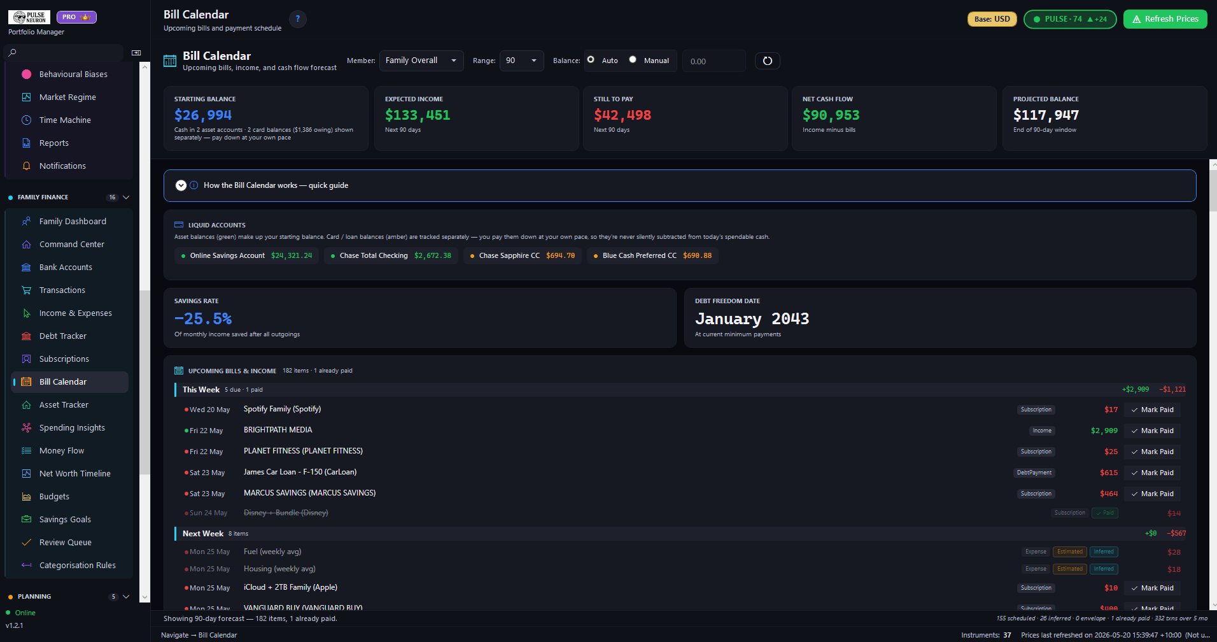This screenshot has width=1217, height=642.
Task: Click the Budgets icon
Action: pos(26,496)
